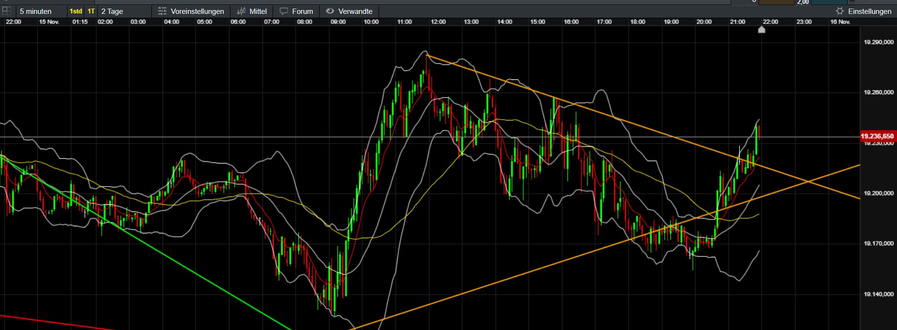897x330 pixels.
Task: Select the 1T quick interval
Action: coord(91,11)
